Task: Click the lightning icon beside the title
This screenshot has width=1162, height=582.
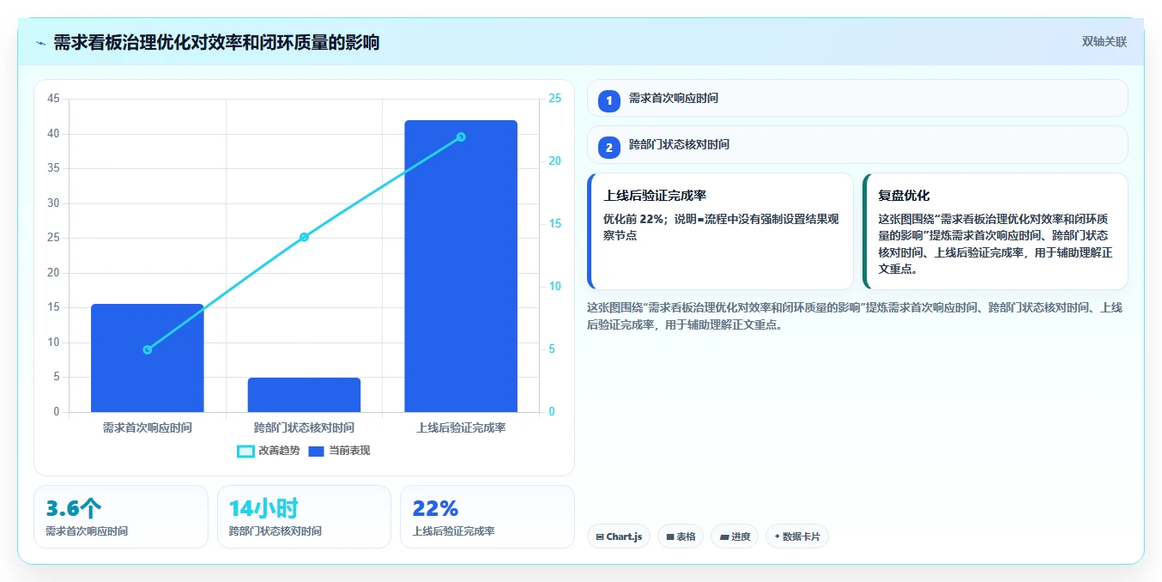Action: point(40,43)
